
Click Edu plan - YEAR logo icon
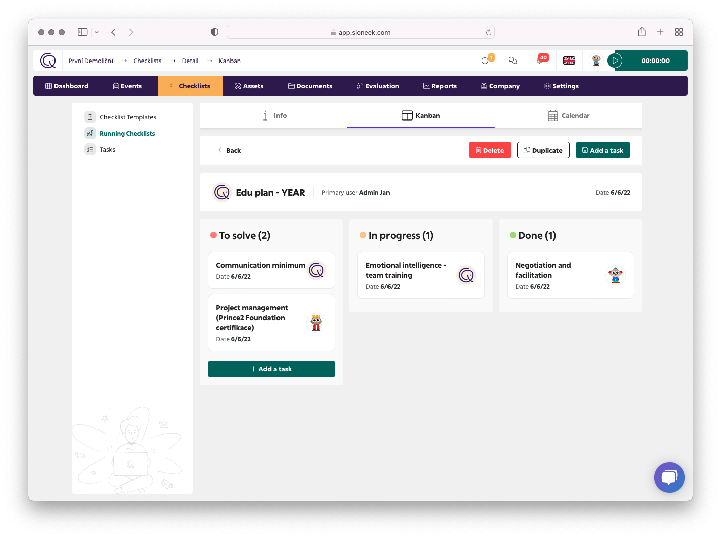point(222,192)
